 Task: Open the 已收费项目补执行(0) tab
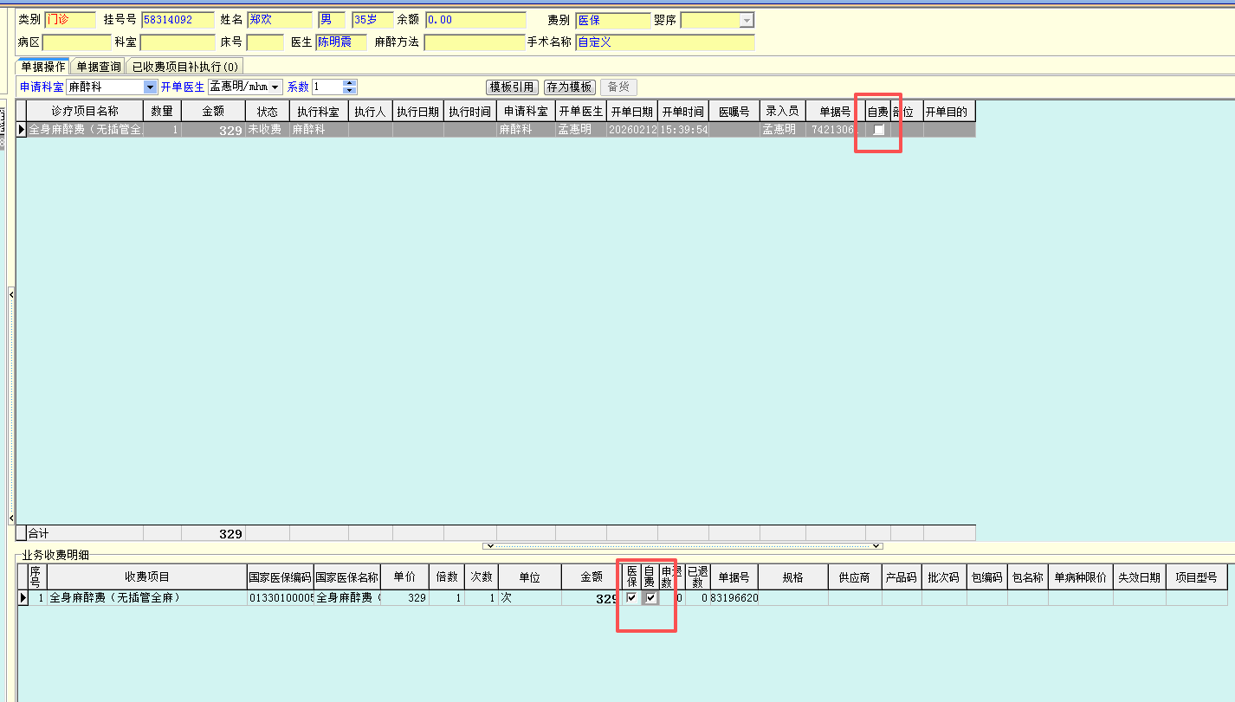tap(185, 67)
